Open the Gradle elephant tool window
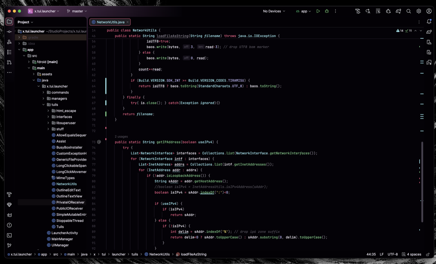Viewport: 436px width, 264px height. (429, 32)
